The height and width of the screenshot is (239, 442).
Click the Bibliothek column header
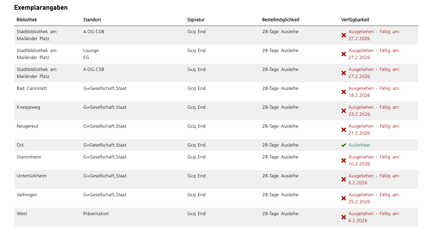[27, 20]
